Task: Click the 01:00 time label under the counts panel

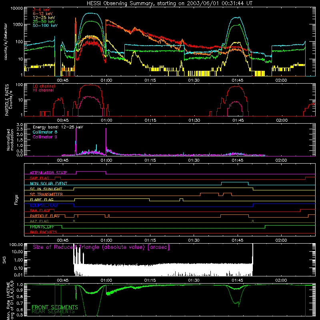Action: tap(106, 80)
